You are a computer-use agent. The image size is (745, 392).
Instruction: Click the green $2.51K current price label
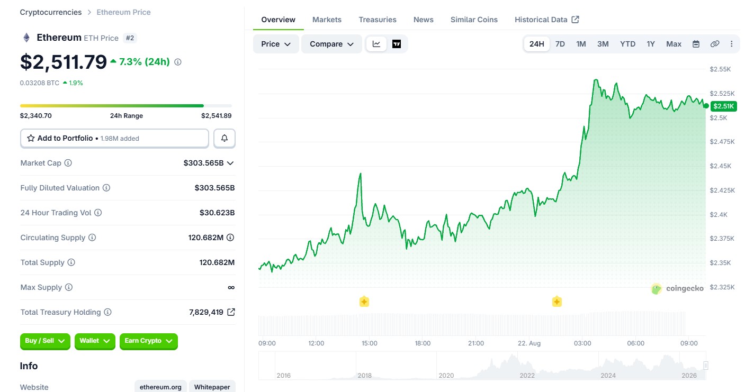click(x=723, y=106)
